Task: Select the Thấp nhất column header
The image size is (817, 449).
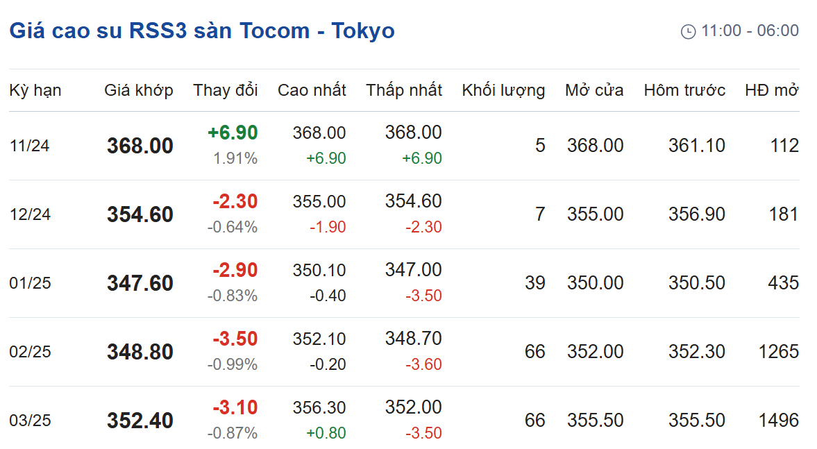Action: pyautogui.click(x=404, y=90)
